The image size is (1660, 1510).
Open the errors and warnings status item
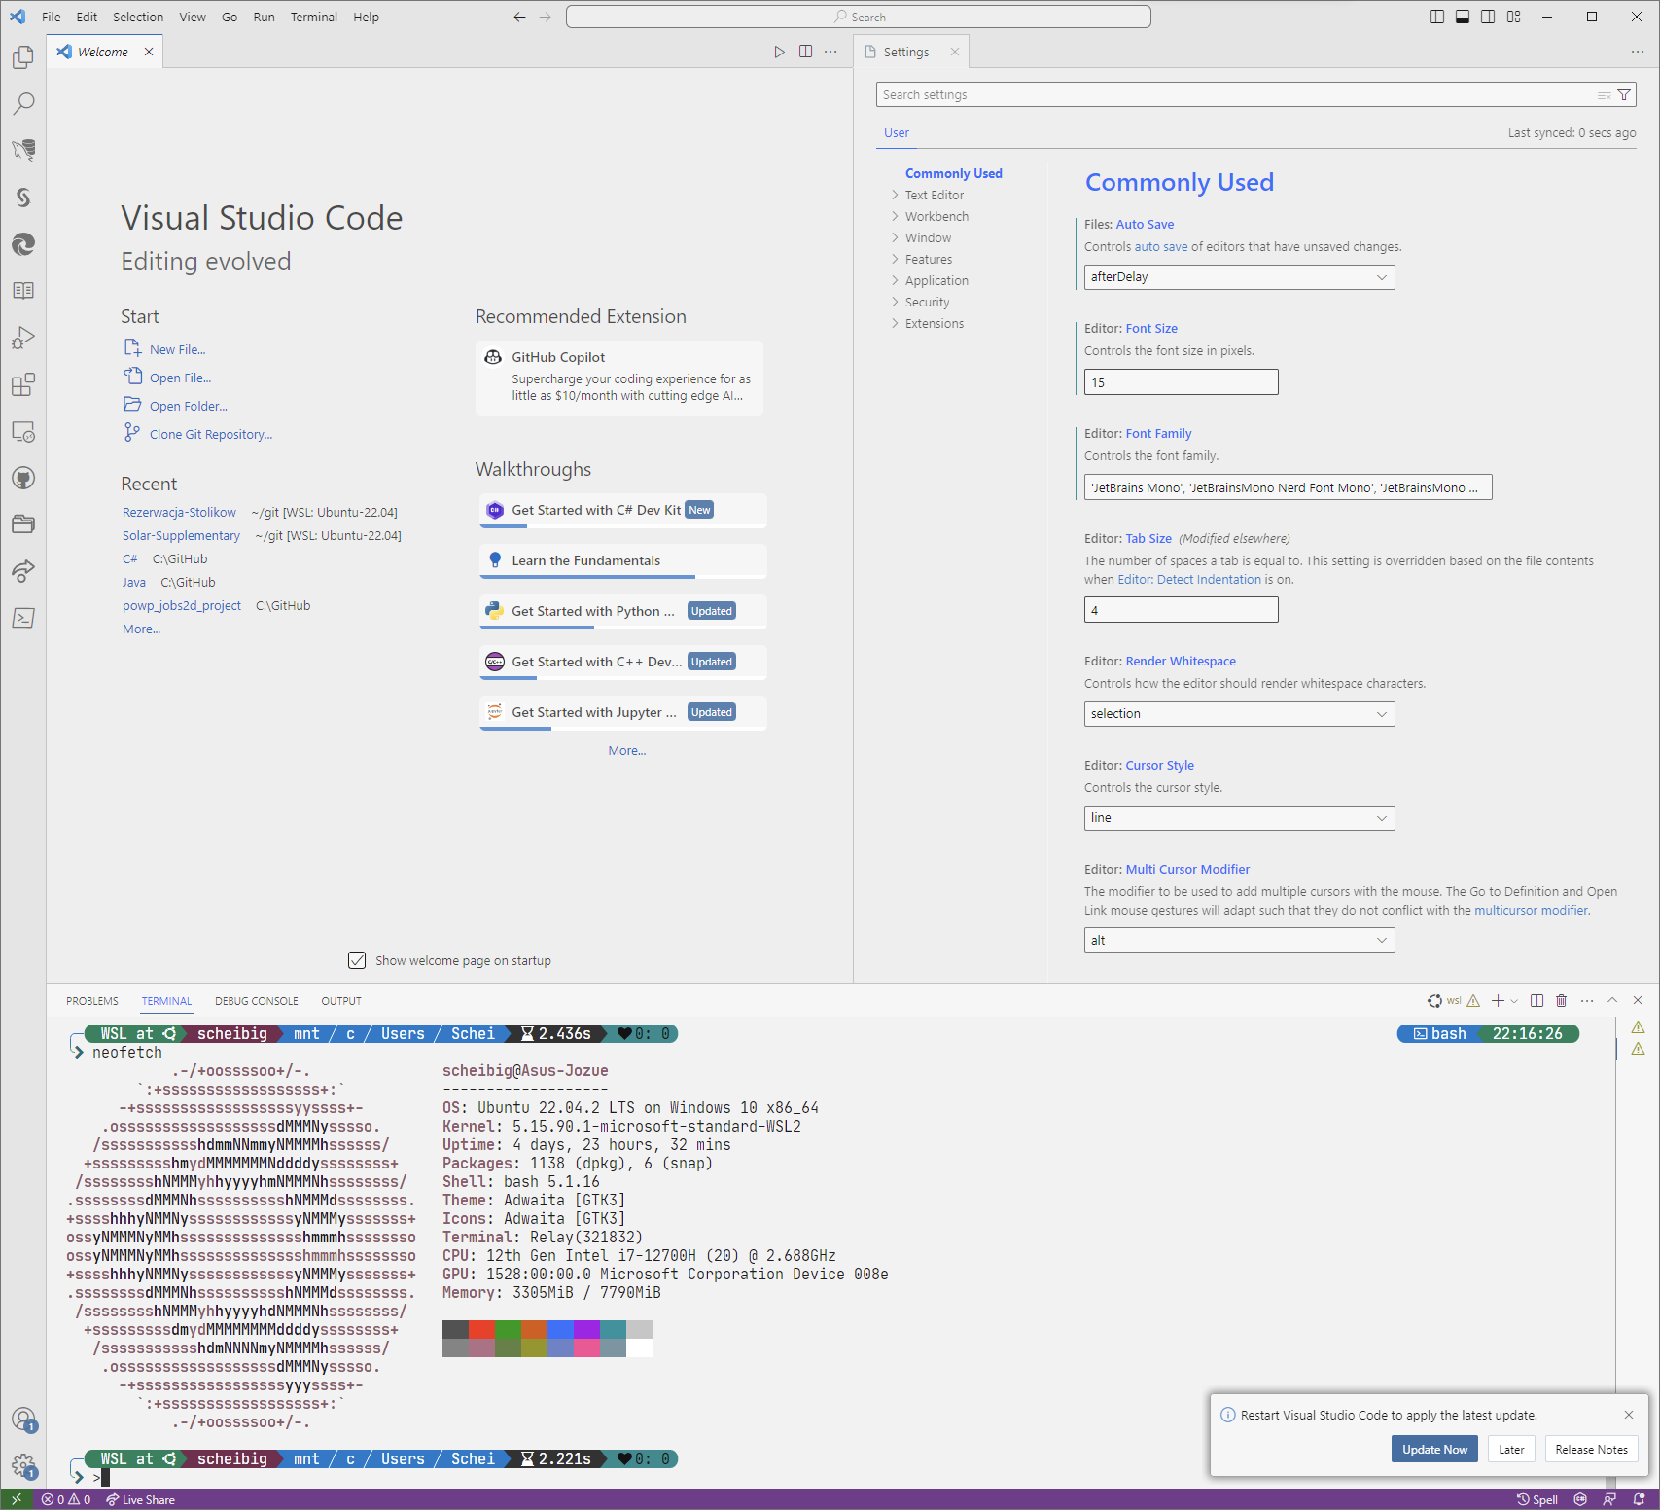click(x=66, y=1499)
